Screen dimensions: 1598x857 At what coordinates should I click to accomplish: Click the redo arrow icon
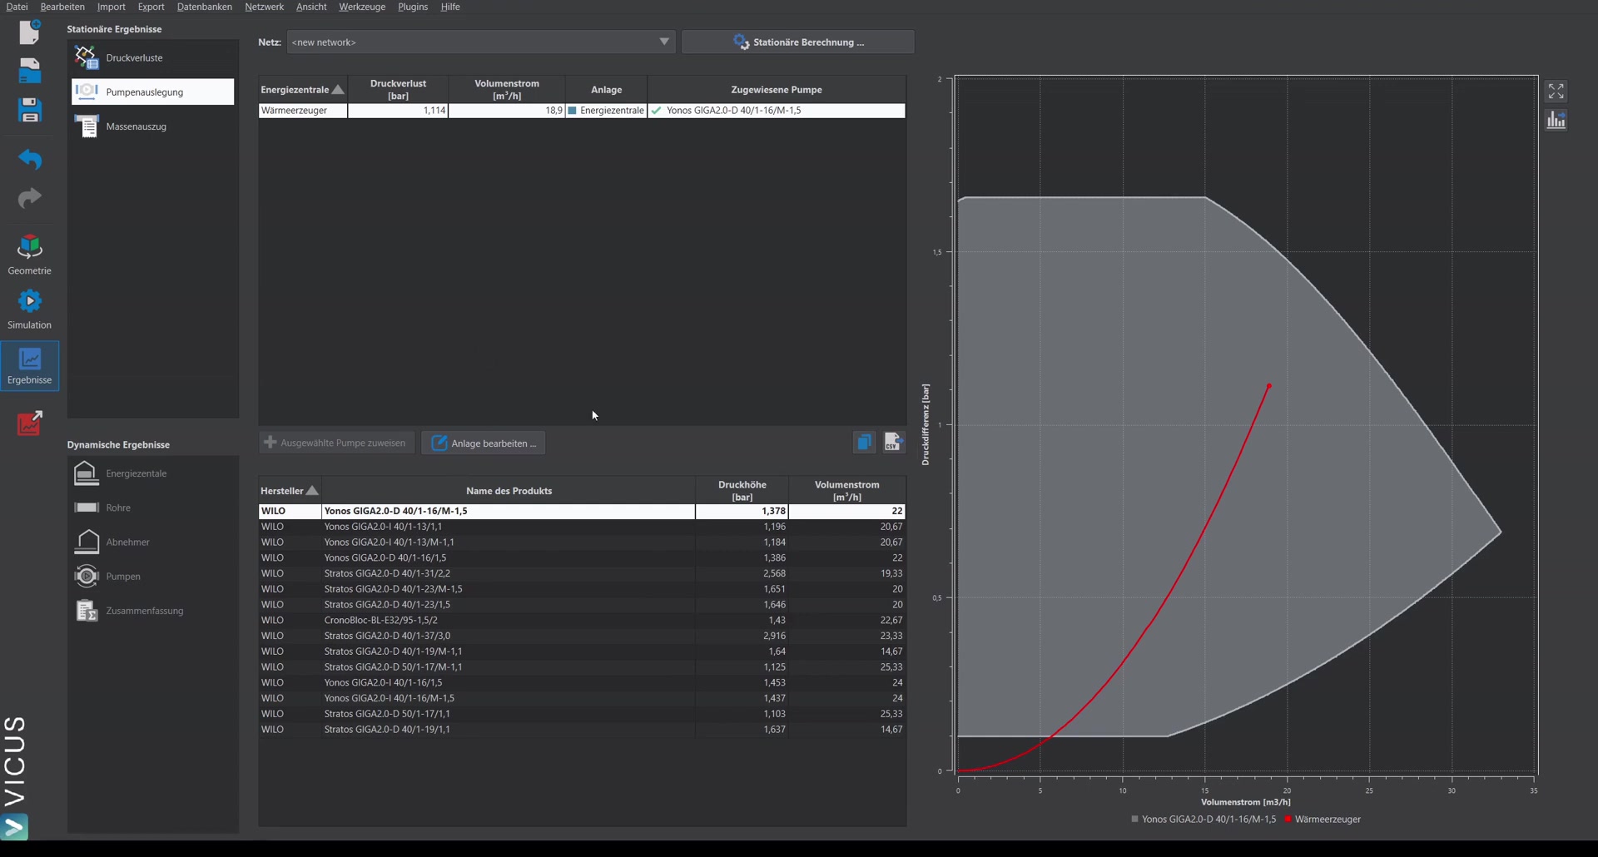(x=30, y=198)
